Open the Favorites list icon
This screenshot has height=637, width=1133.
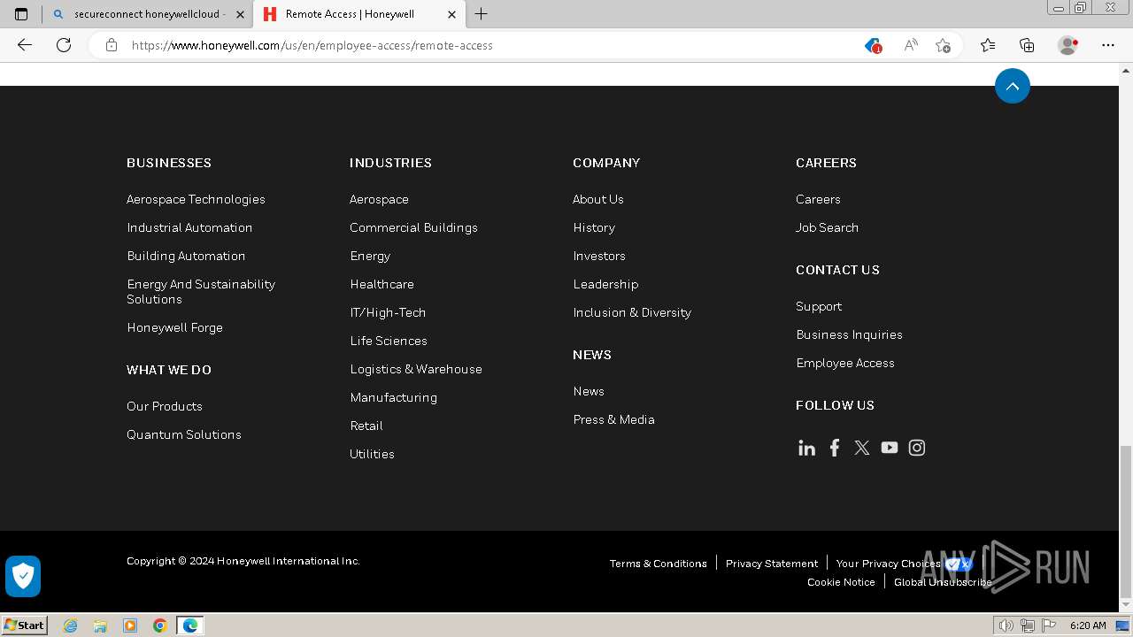(x=988, y=45)
